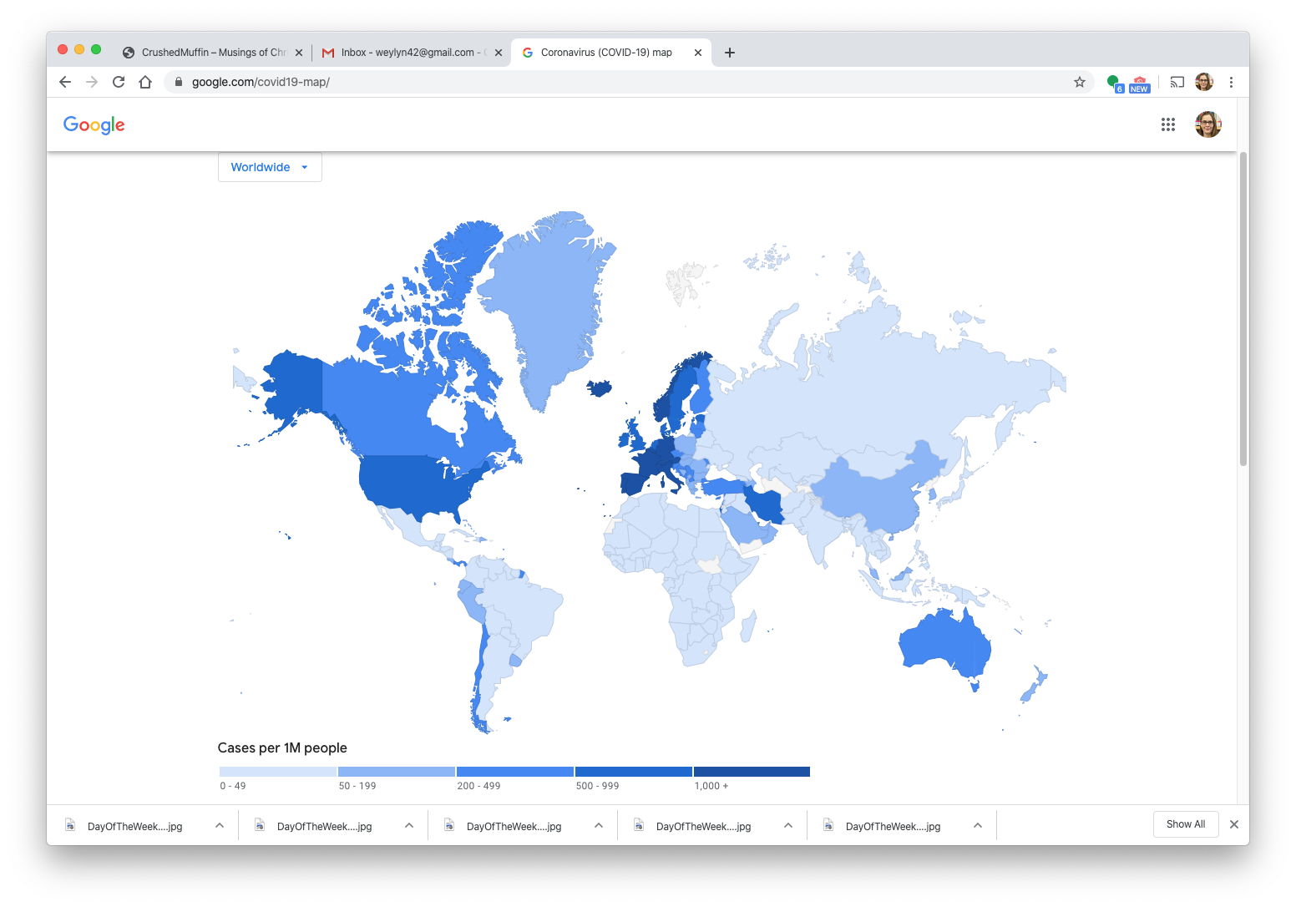Click the Google logo
1296x907 pixels.
(94, 125)
